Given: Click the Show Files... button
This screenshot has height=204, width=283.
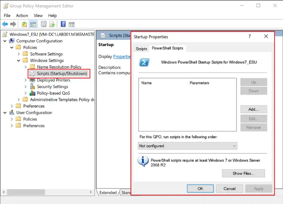Looking at the screenshot, I should point(243,174).
